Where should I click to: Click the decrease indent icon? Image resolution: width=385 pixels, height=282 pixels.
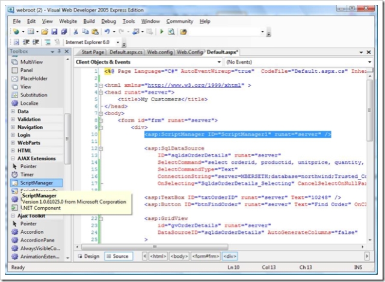pyautogui.click(x=26, y=42)
